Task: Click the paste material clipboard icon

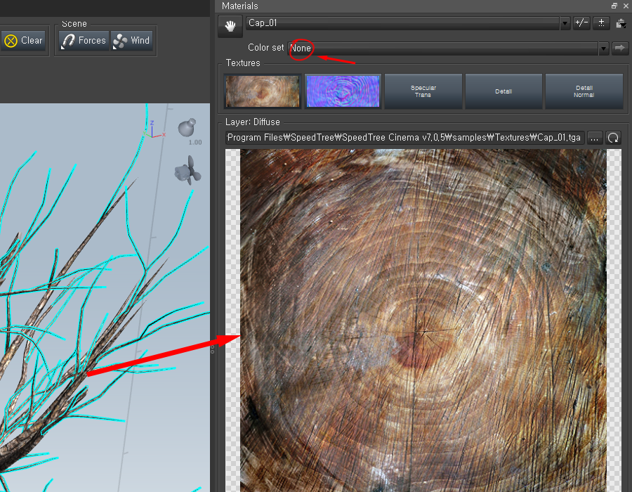Action: tap(621, 23)
